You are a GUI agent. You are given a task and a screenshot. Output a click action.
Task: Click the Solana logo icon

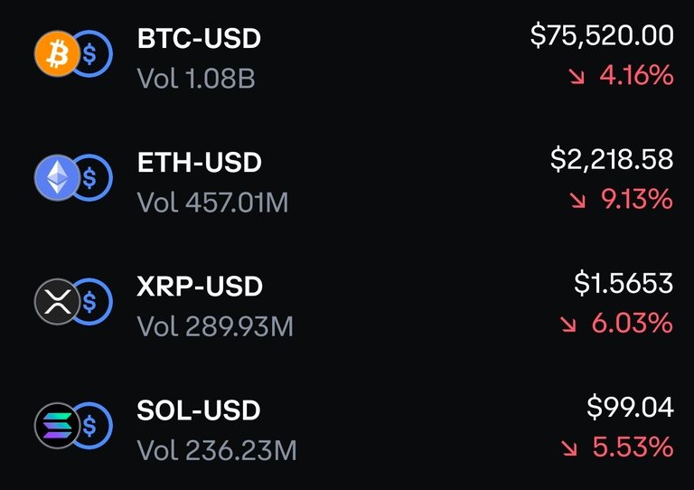(56, 425)
